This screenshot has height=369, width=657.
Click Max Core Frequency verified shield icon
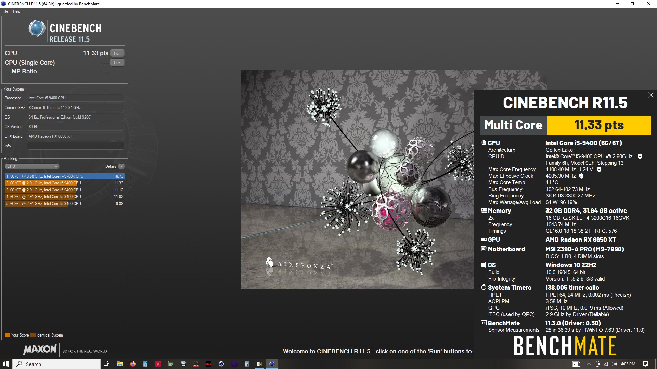click(599, 169)
